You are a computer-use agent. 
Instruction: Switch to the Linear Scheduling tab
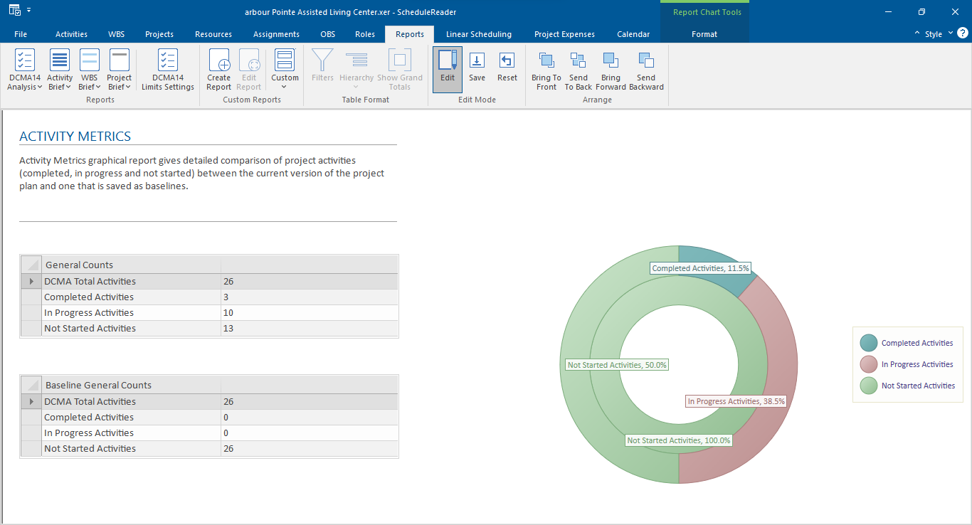tap(478, 33)
